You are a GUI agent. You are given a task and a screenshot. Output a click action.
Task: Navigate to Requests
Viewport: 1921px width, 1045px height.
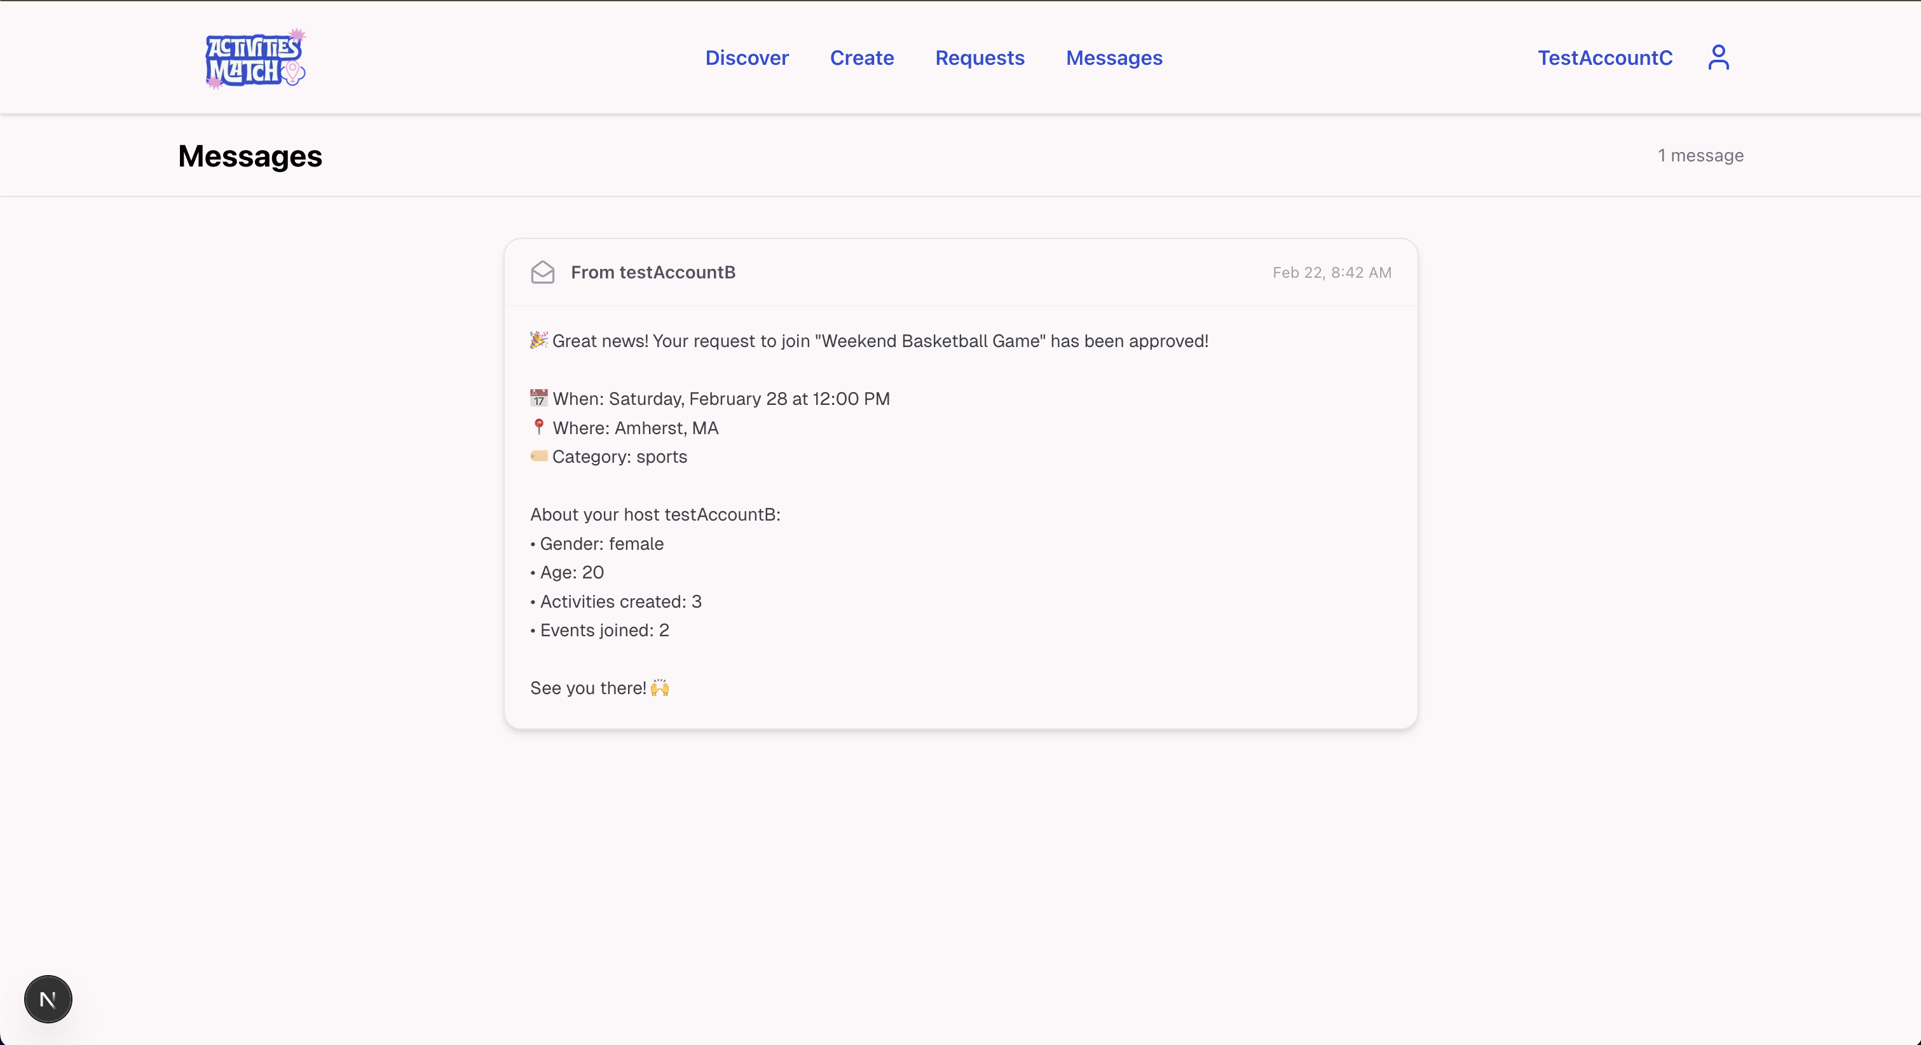pyautogui.click(x=979, y=58)
